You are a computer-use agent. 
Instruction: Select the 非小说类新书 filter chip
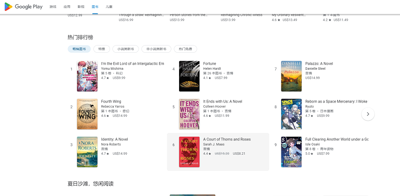(156, 49)
